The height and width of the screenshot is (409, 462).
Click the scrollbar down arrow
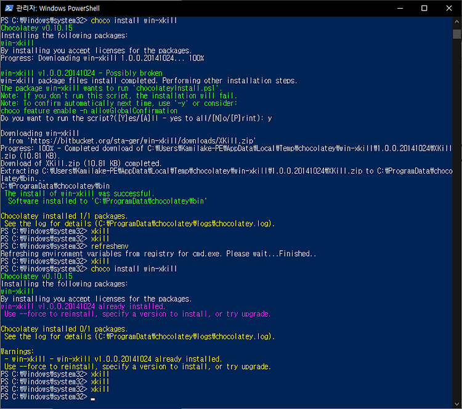(456, 403)
